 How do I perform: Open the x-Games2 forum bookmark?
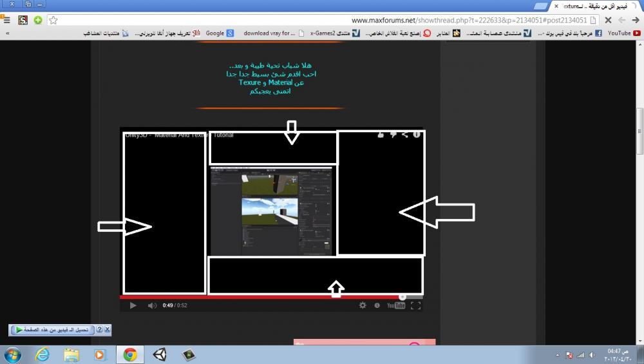click(x=335, y=34)
